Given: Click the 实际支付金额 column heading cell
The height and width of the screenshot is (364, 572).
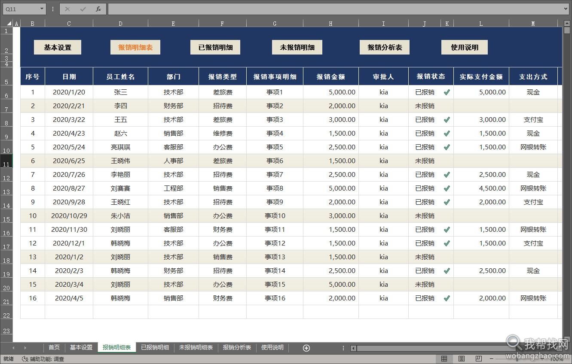Looking at the screenshot, I should point(481,76).
